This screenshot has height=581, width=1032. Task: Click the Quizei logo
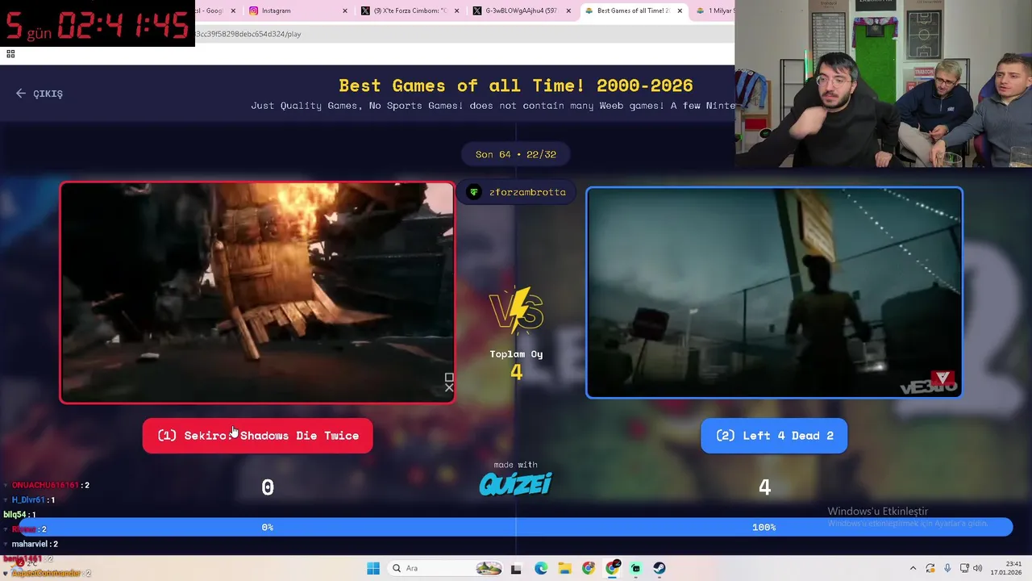pos(516,484)
